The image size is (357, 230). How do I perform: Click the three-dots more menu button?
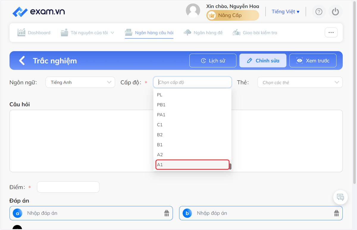pos(331,33)
